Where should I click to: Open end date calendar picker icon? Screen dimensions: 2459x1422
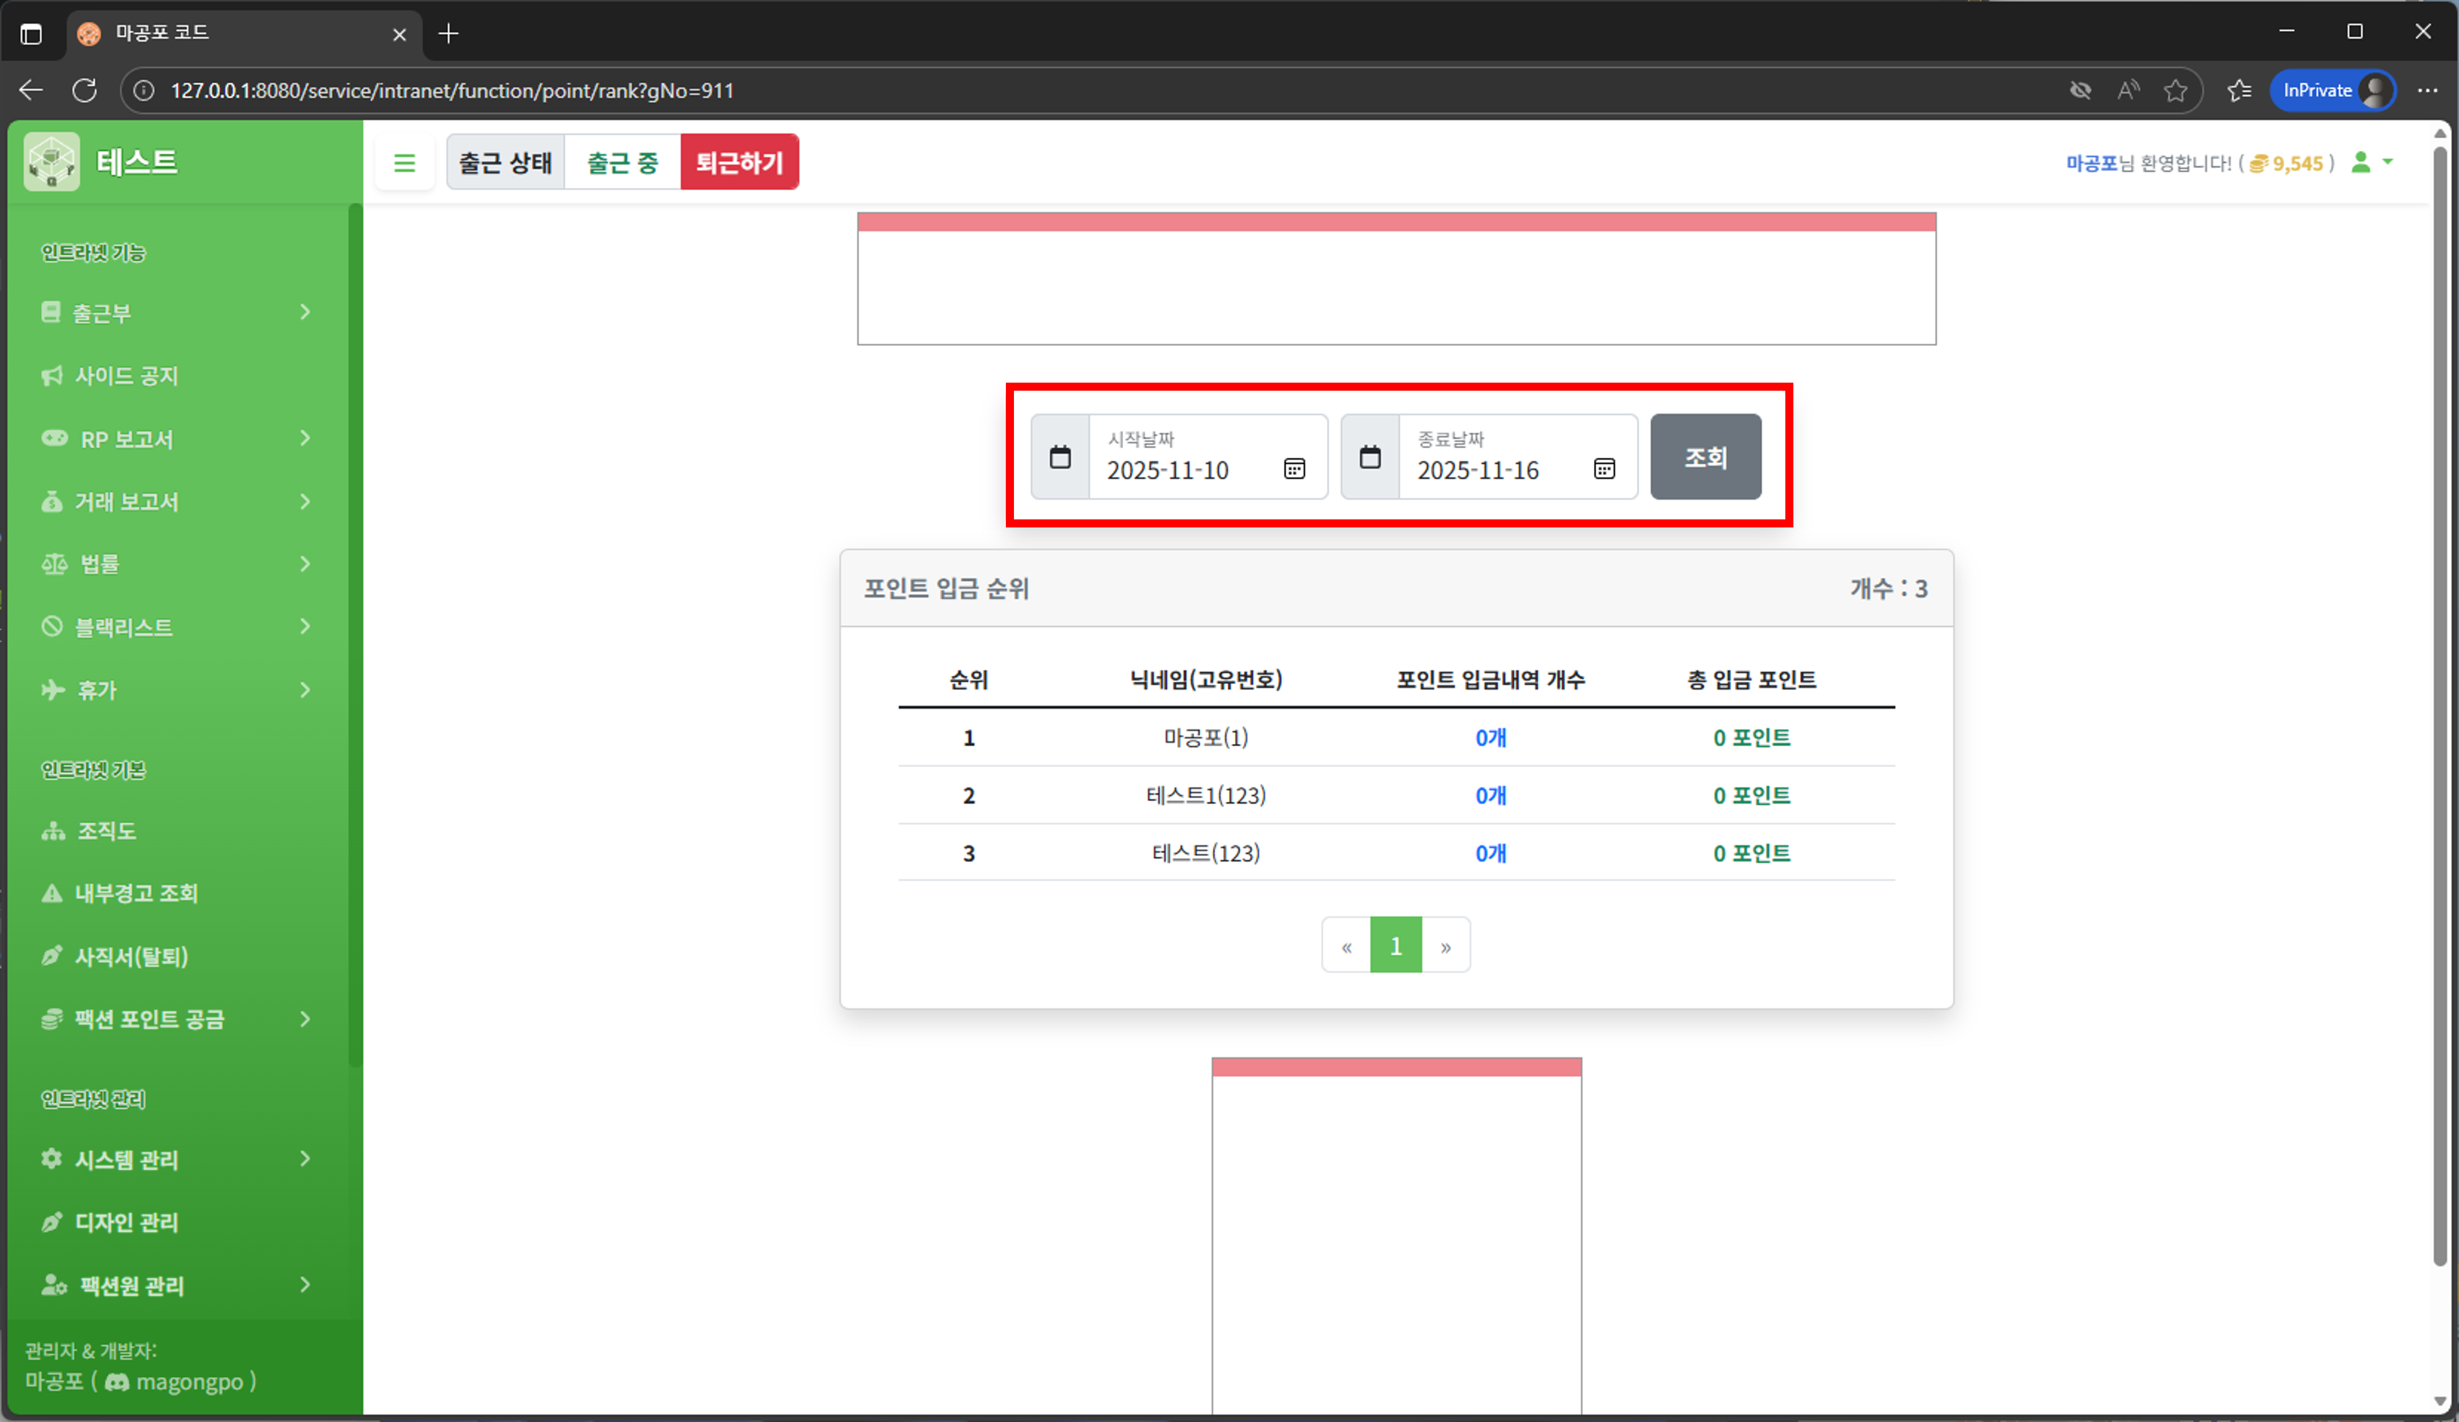1604,469
